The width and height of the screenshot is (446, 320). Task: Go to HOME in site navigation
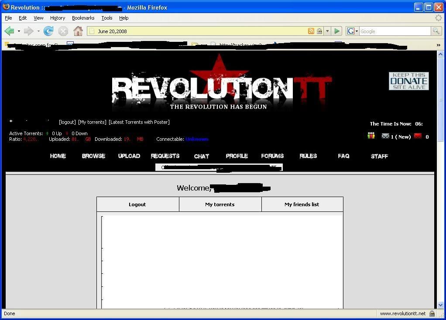(58, 156)
